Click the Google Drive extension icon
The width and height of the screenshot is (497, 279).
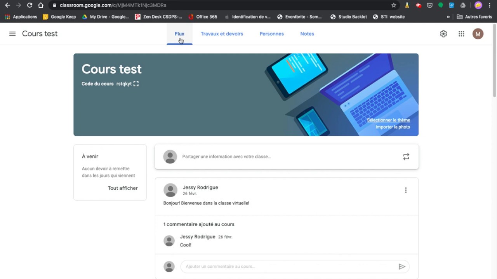[463, 5]
